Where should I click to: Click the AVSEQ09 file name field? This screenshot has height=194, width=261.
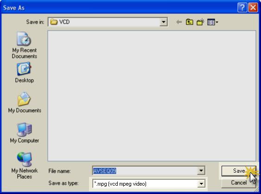pos(145,170)
